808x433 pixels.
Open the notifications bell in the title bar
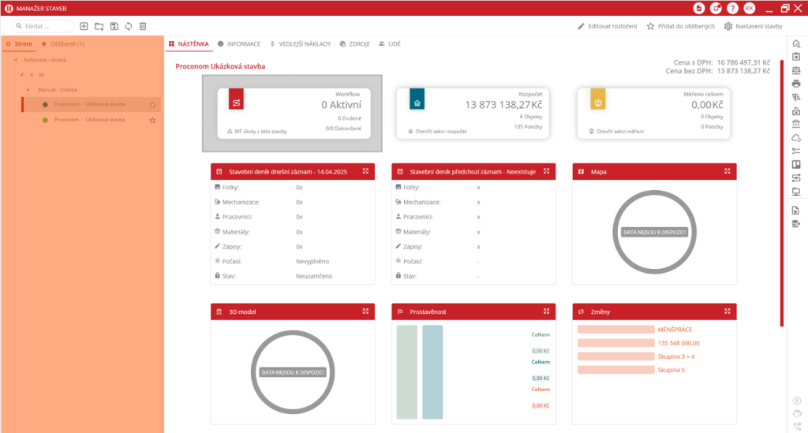(x=716, y=8)
